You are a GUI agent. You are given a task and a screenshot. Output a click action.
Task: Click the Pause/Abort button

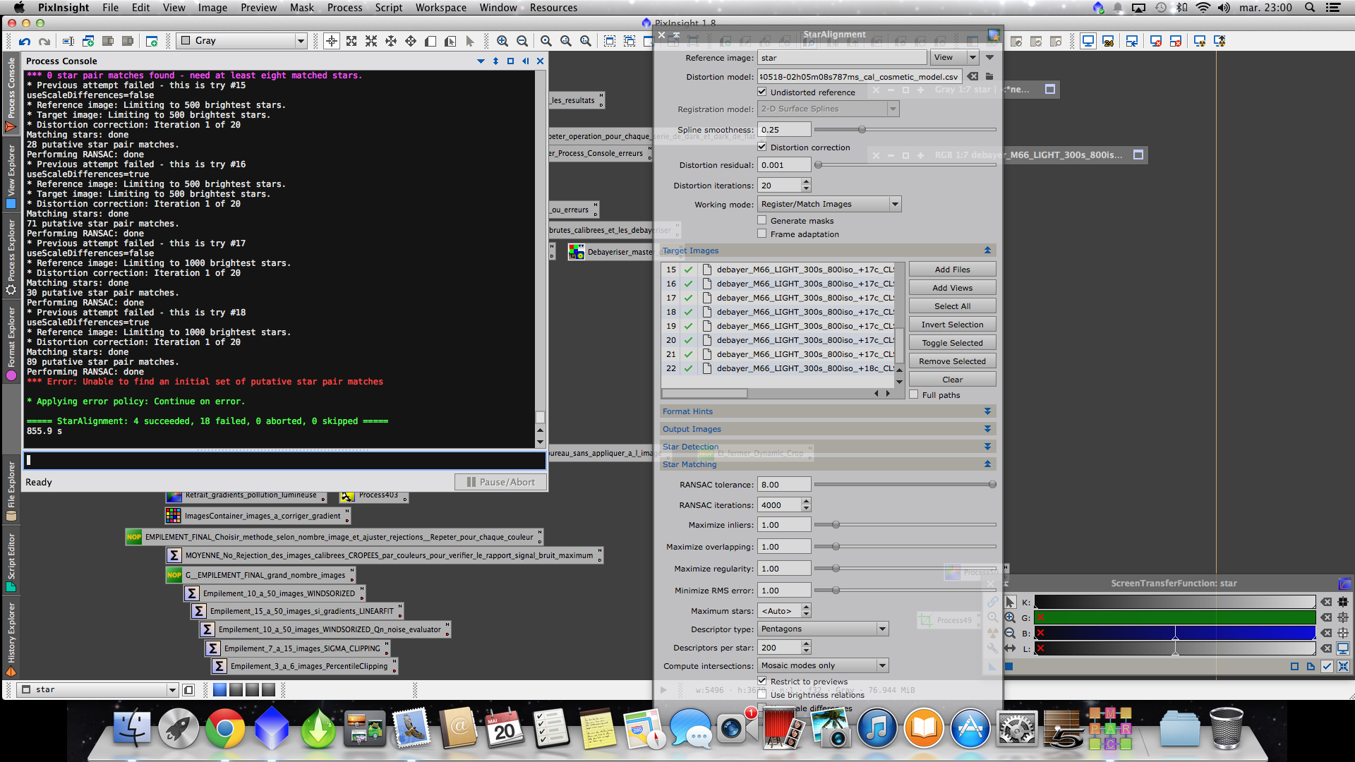(500, 482)
